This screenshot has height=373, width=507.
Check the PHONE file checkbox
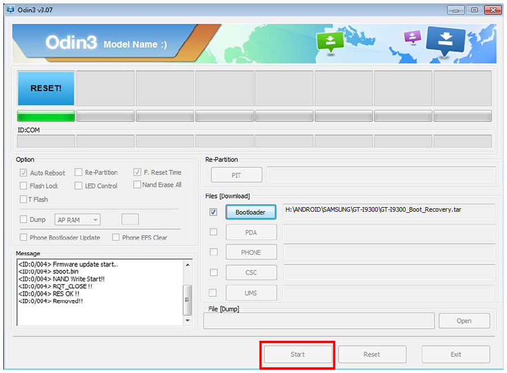pos(214,252)
